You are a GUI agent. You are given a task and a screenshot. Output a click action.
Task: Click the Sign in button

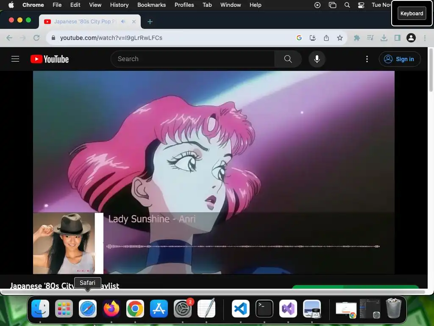click(399, 59)
